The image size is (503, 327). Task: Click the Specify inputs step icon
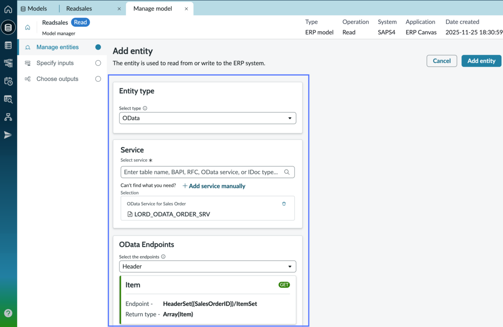(x=28, y=63)
